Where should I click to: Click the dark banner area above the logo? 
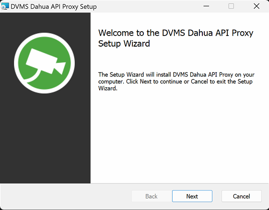click(x=45, y=23)
